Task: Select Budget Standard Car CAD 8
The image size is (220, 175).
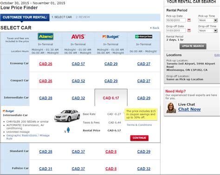Action: (x=111, y=151)
